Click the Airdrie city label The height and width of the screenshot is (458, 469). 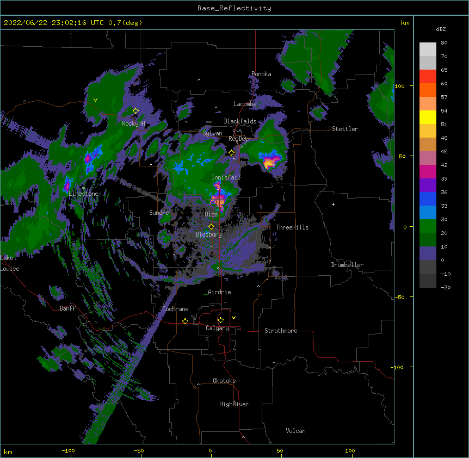coord(219,292)
